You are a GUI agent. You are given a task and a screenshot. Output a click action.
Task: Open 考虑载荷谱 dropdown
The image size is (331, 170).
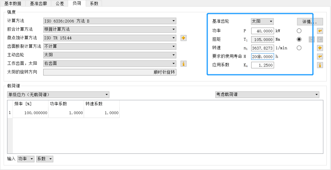click(x=267, y=94)
